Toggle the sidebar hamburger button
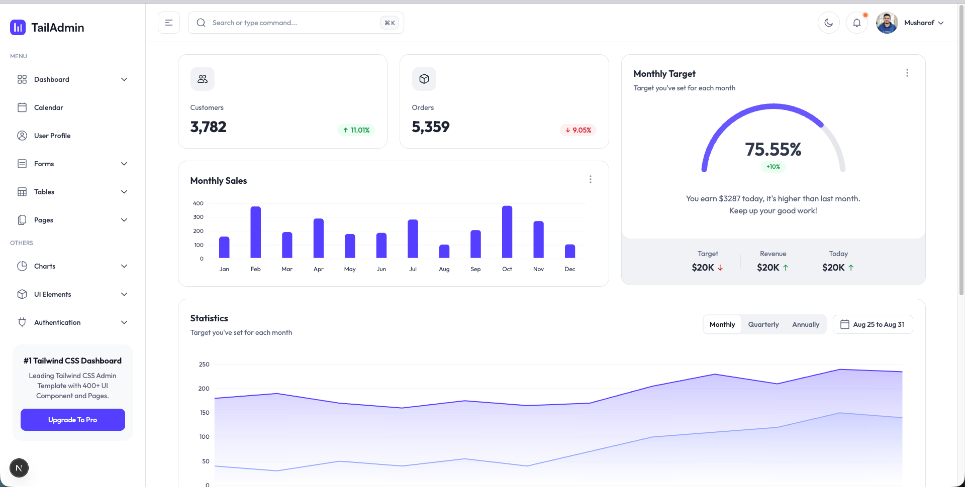 pyautogui.click(x=169, y=23)
